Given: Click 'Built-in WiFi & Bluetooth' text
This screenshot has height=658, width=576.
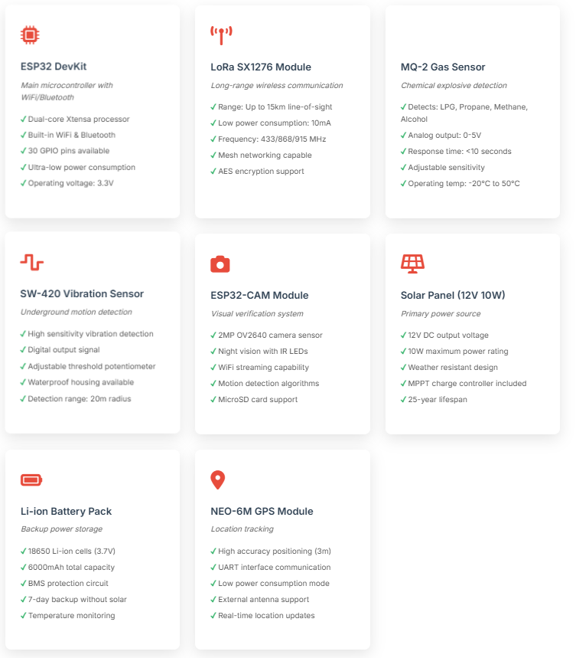Looking at the screenshot, I should point(72,135).
